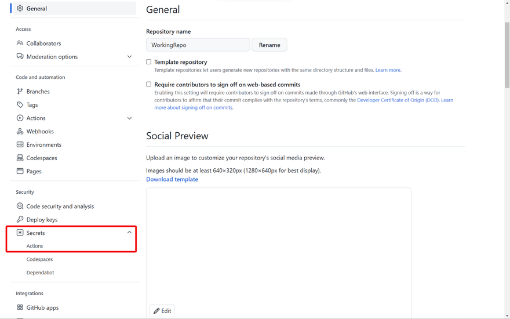Click the Rename button
510x319 pixels.
coord(269,45)
